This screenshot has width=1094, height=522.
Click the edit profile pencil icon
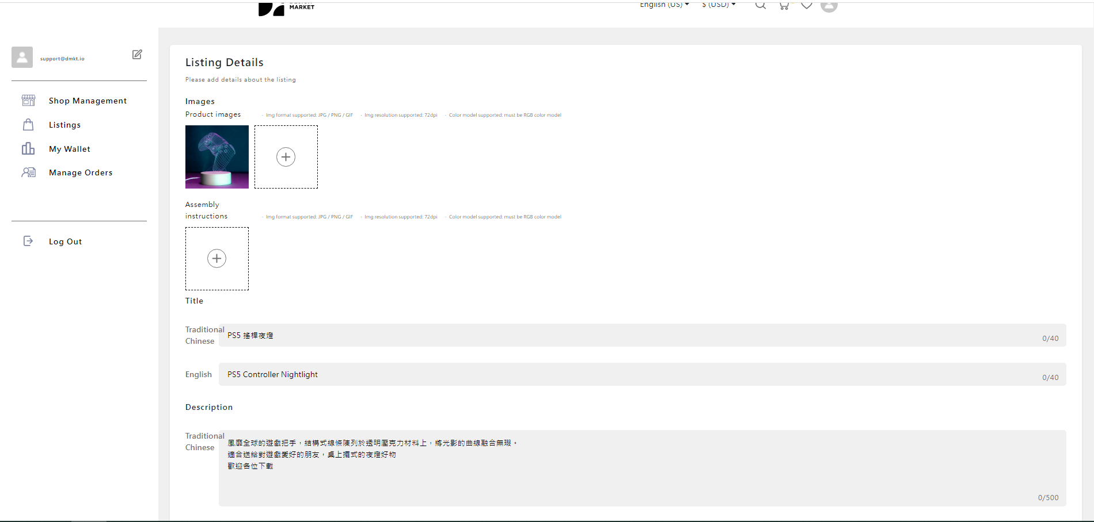[x=137, y=55]
